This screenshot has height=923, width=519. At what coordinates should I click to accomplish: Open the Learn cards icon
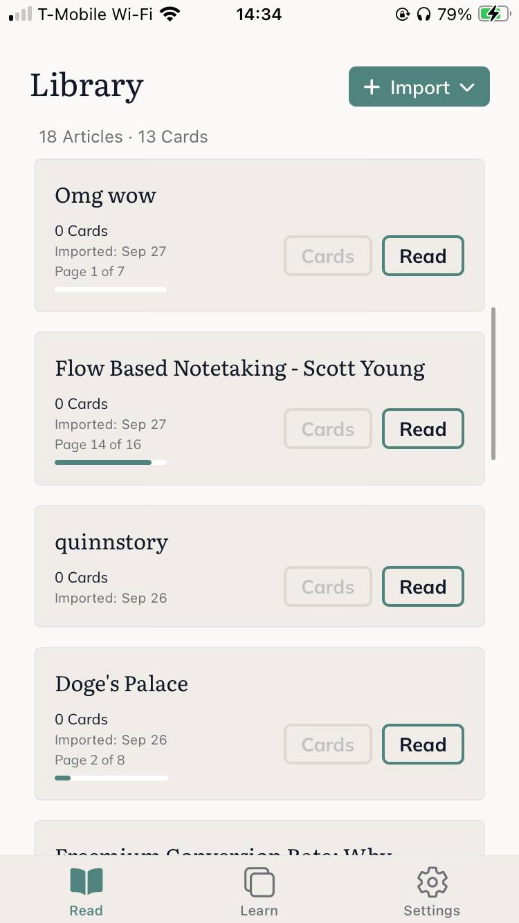pyautogui.click(x=259, y=883)
